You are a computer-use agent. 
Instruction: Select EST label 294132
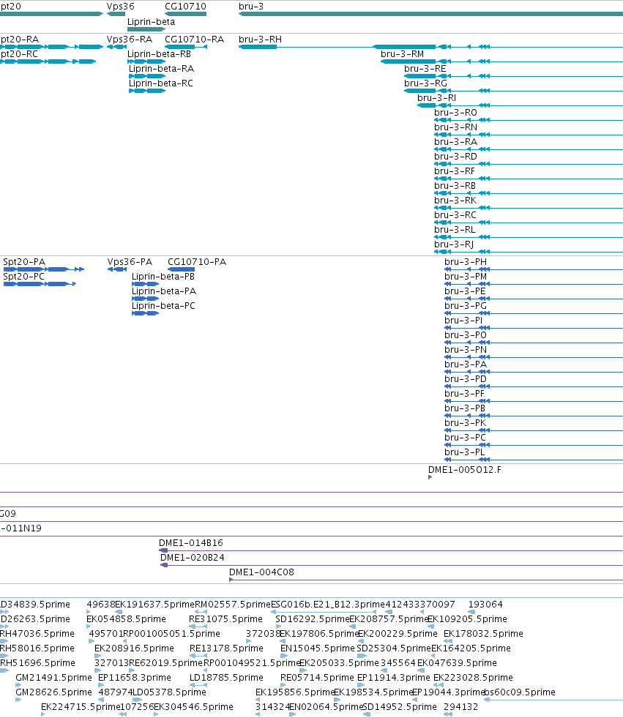[x=460, y=707]
